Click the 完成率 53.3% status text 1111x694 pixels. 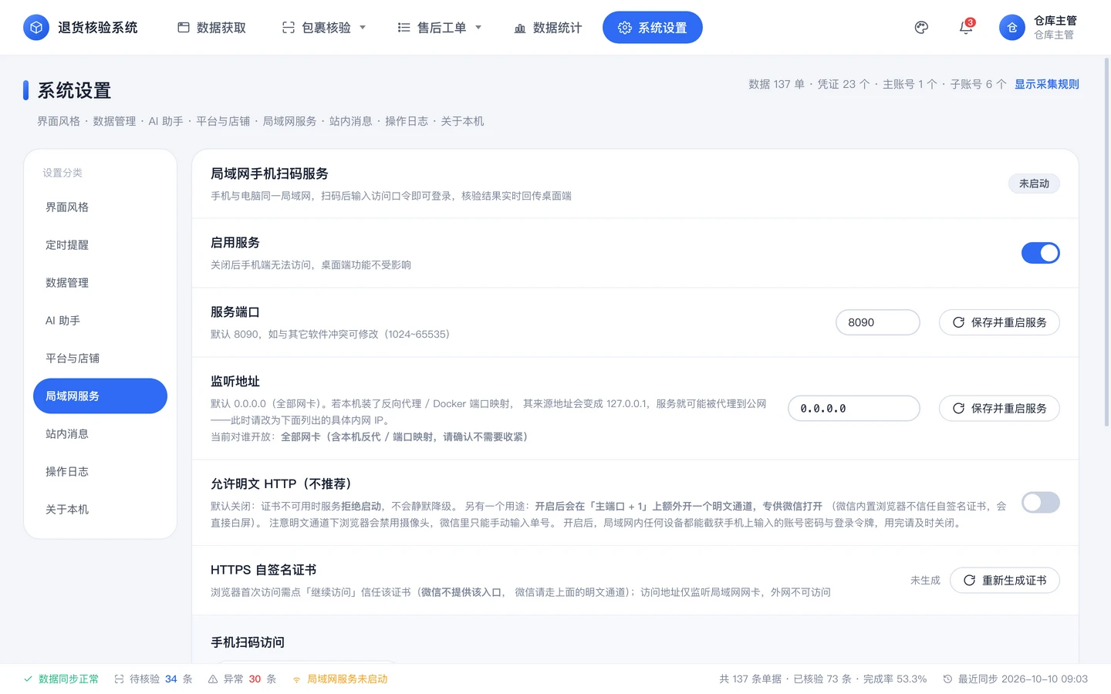coord(895,679)
